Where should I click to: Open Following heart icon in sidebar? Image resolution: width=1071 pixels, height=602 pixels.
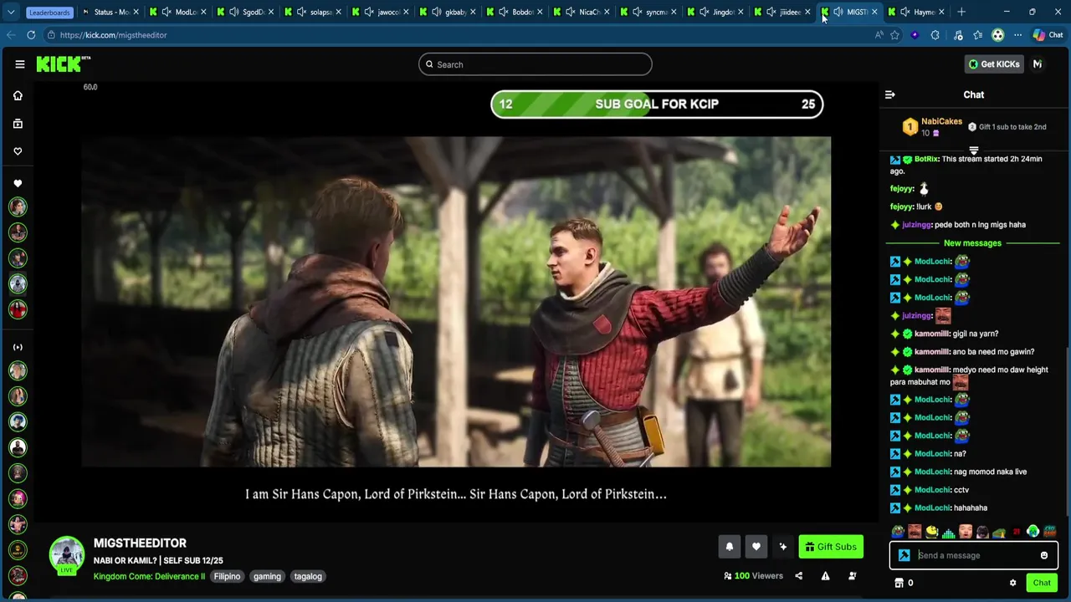(x=18, y=151)
